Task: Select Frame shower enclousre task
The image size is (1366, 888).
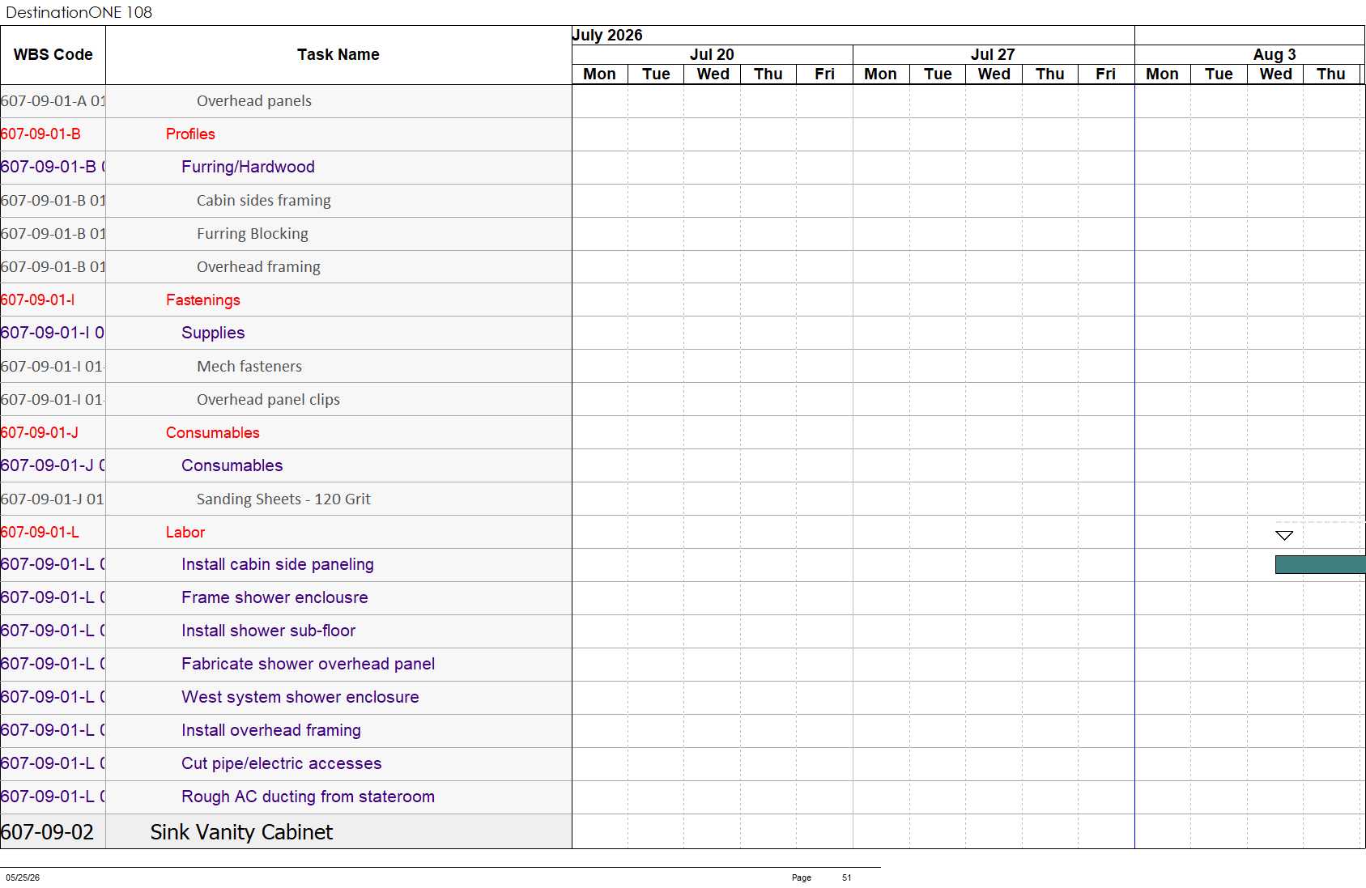Action: pos(274,597)
